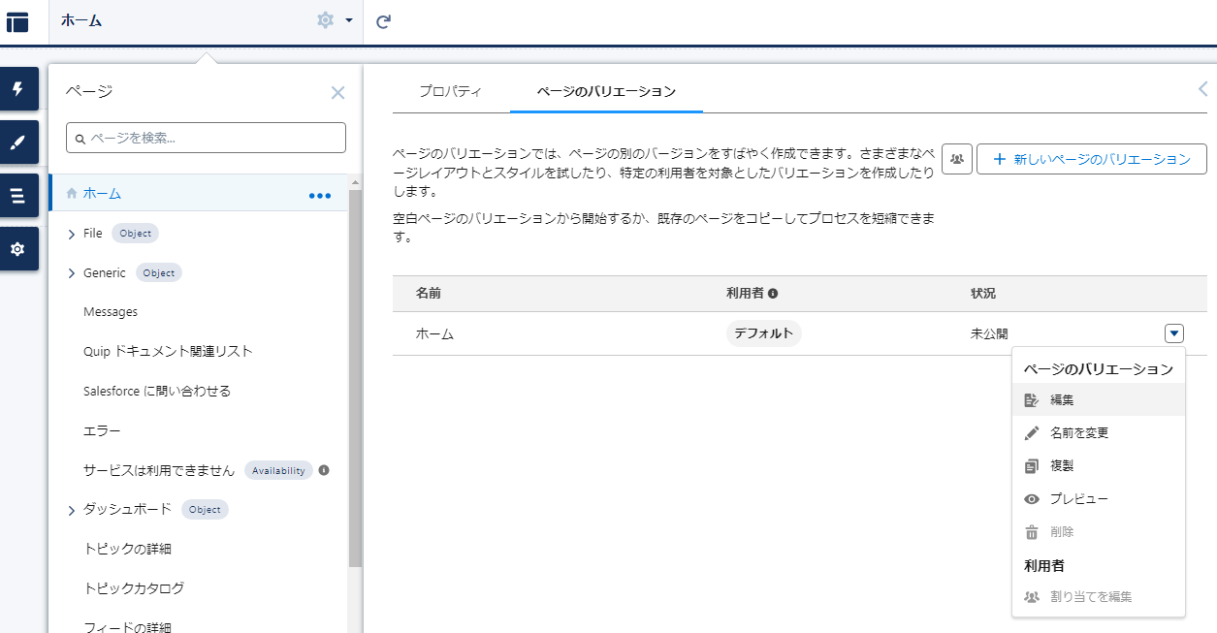Click the Object badge beside ダッシュボード
This screenshot has height=633, width=1217.
[205, 510]
